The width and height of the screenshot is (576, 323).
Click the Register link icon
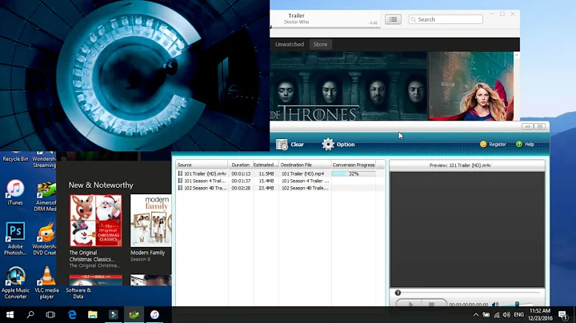pos(483,144)
